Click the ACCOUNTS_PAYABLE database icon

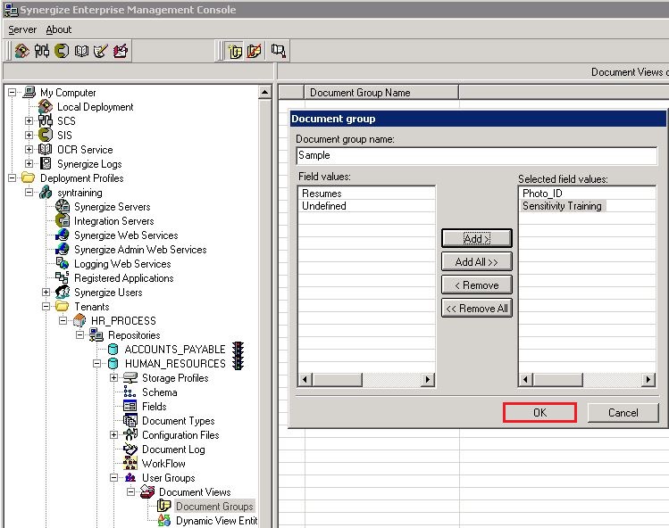pyautogui.click(x=113, y=350)
